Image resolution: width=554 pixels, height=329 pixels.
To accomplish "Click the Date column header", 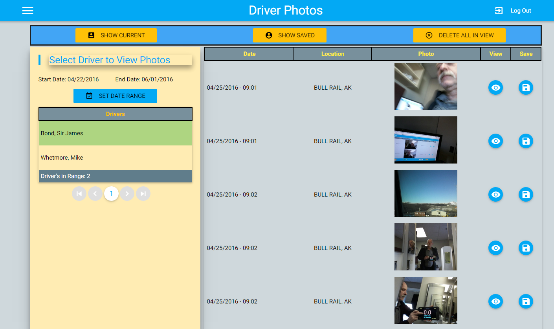I will coord(249,54).
